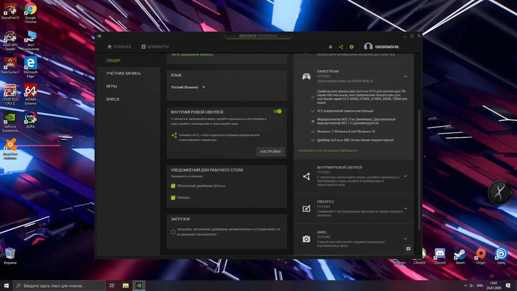Click the НАСТРОЙКИ overlay settings button
This screenshot has width=517, height=291.
point(270,152)
